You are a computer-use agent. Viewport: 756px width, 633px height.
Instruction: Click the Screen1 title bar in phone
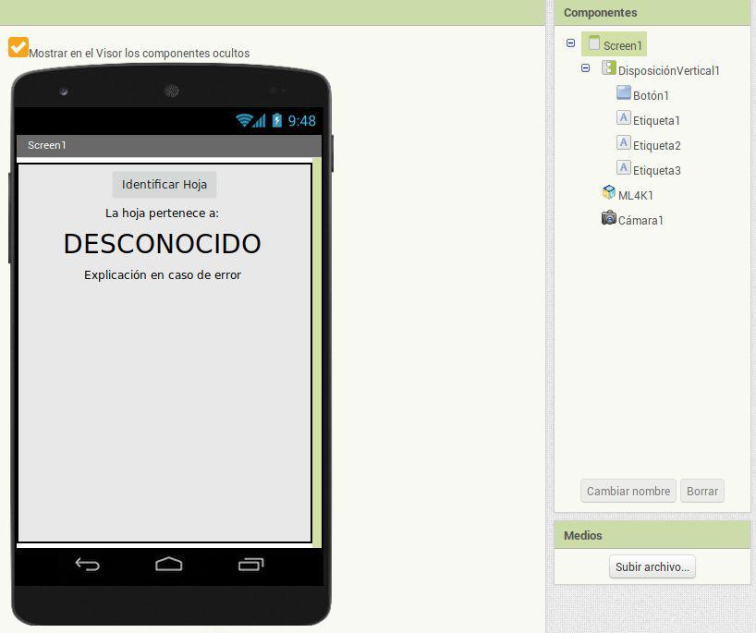(169, 145)
